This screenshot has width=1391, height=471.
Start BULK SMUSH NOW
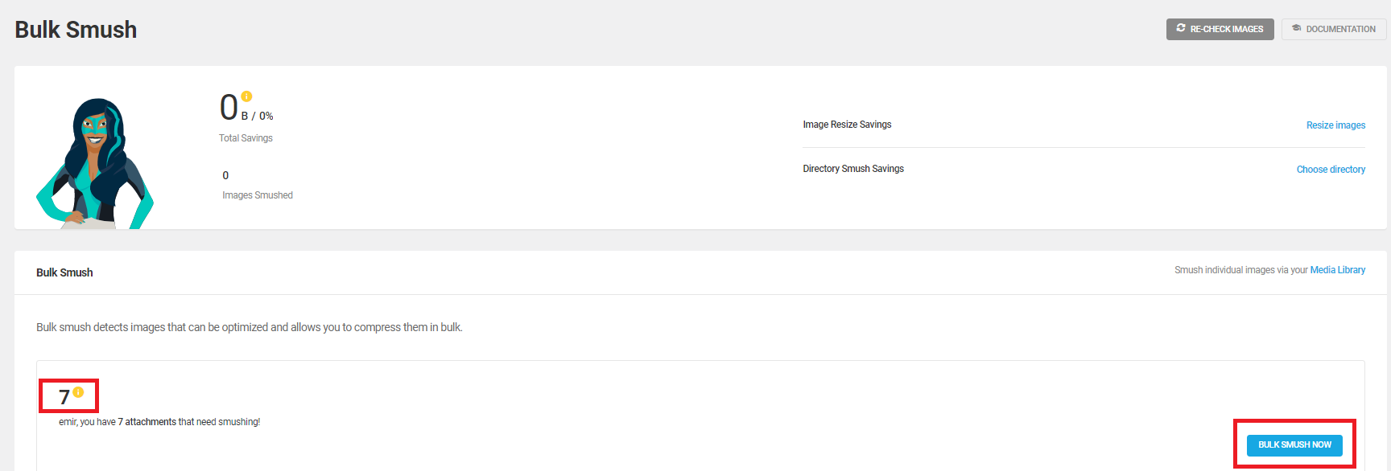(1294, 444)
